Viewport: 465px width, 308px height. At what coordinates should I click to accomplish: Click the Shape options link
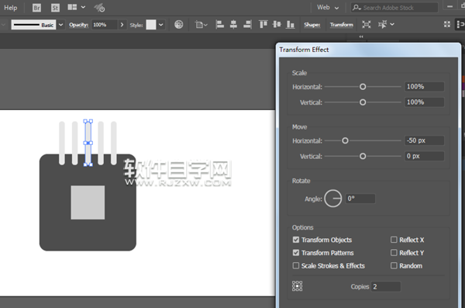click(312, 25)
